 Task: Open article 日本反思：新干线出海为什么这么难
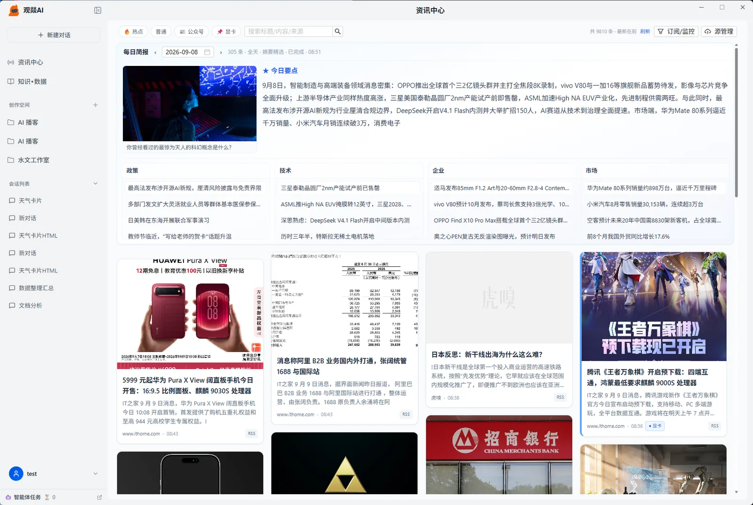coord(487,355)
